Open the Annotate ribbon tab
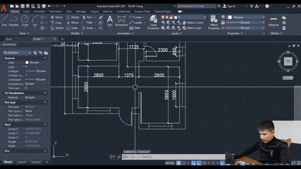The width and height of the screenshot is (301, 169). (x=39, y=11)
